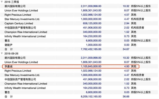Select the highlighted 李嘉诚 row
The image size is (159, 99).
(x=71, y=66)
